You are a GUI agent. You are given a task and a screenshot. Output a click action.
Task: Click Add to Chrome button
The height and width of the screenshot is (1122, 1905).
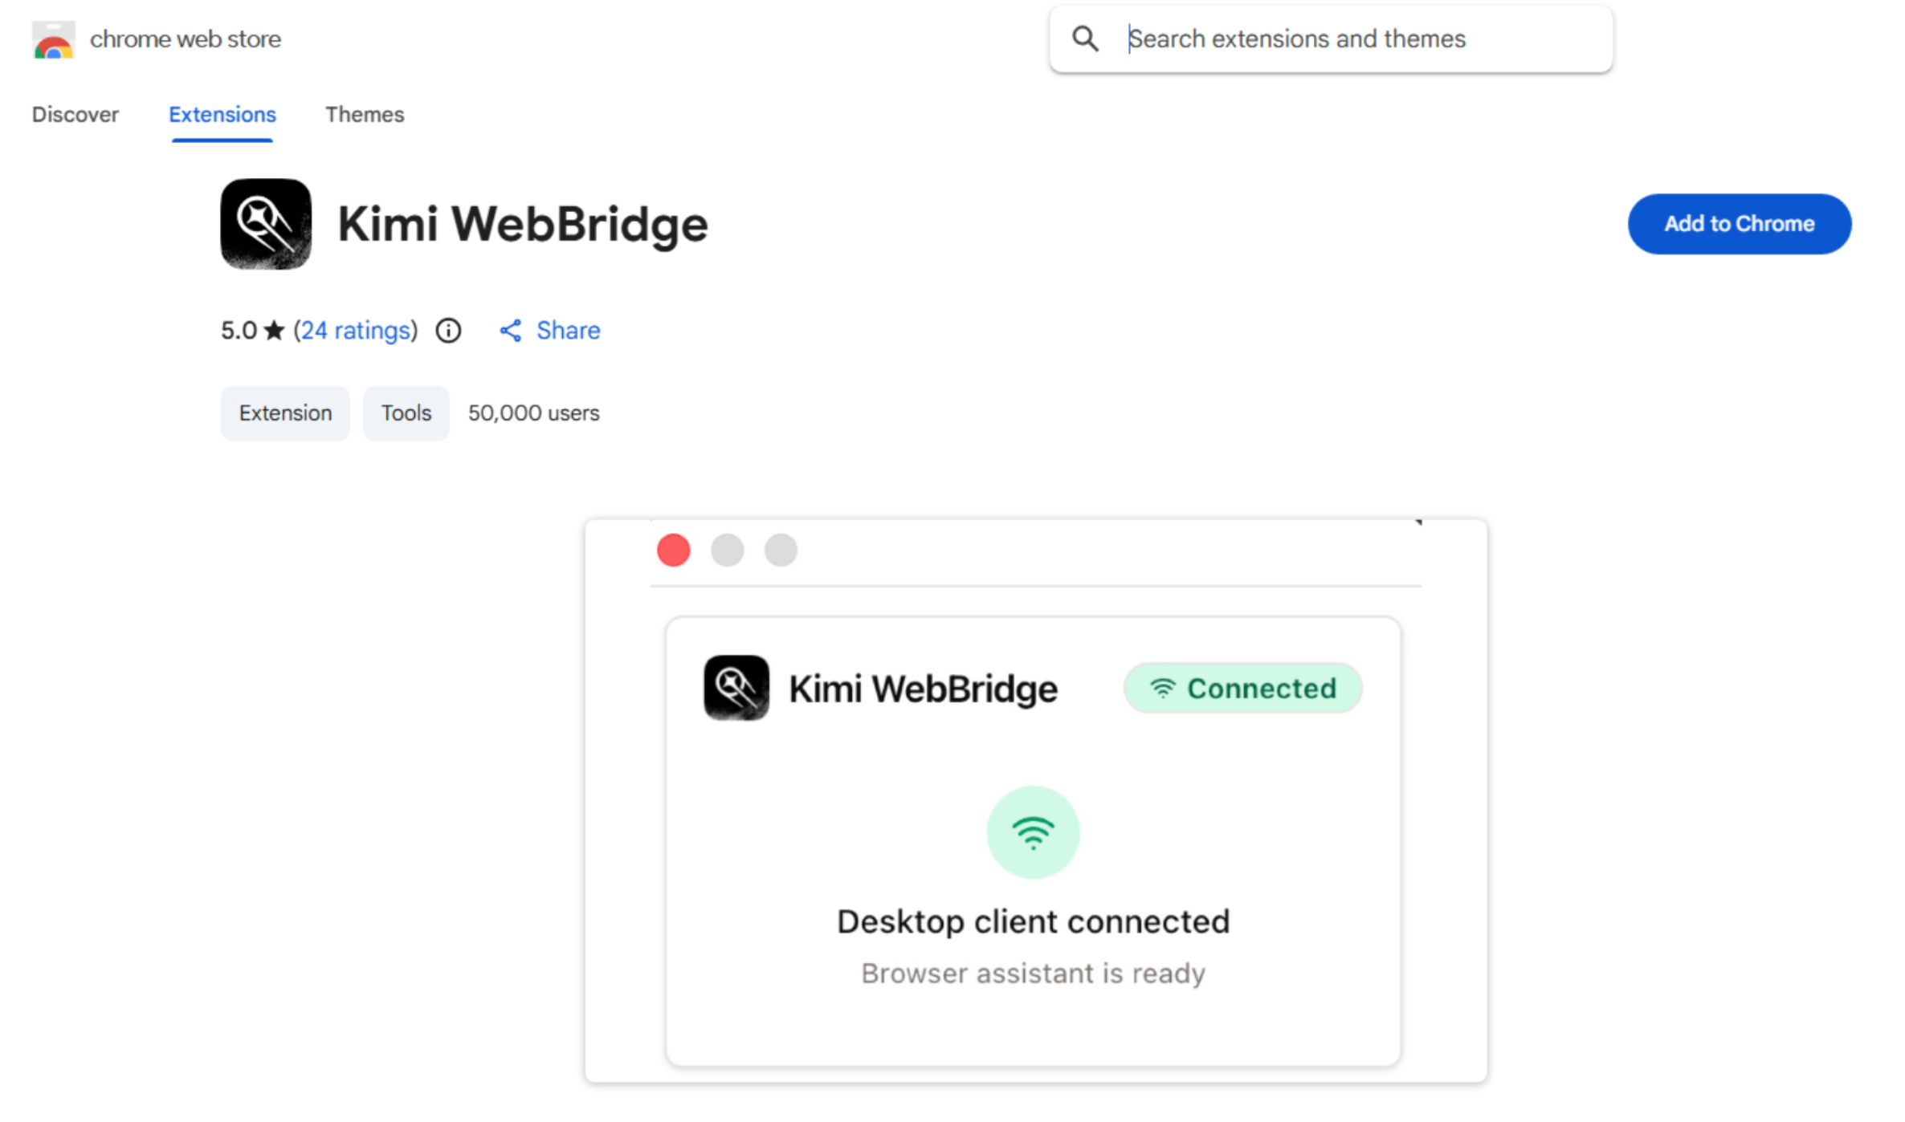[1740, 224]
